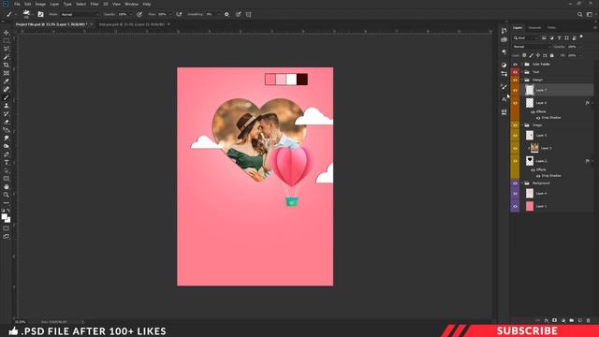
Task: Select the Magic Wand tool
Action: pyautogui.click(x=7, y=56)
